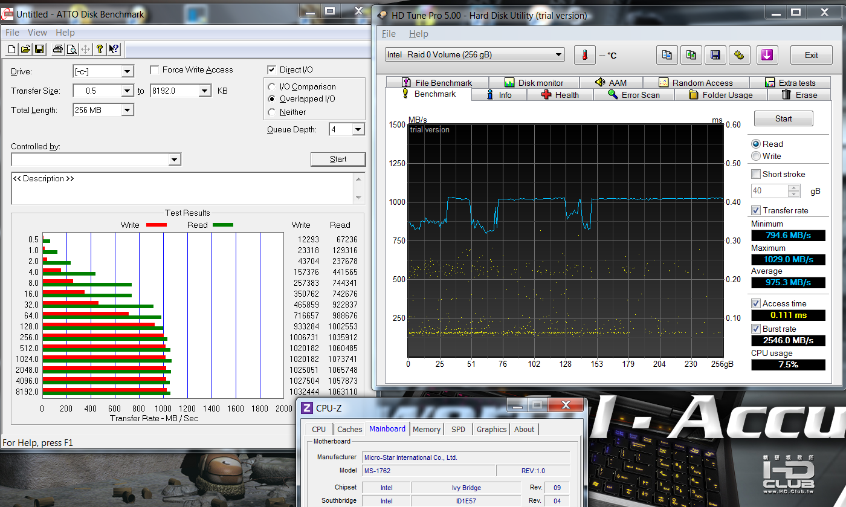This screenshot has height=507, width=846.
Task: Open the View menu in ATTO
Action: pos(37,33)
